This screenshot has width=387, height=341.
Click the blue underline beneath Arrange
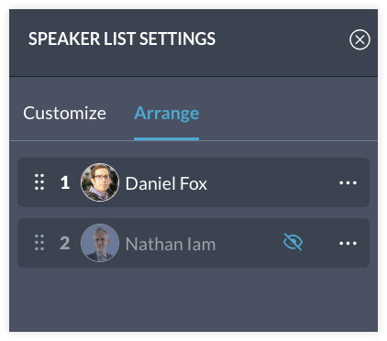coord(167,139)
